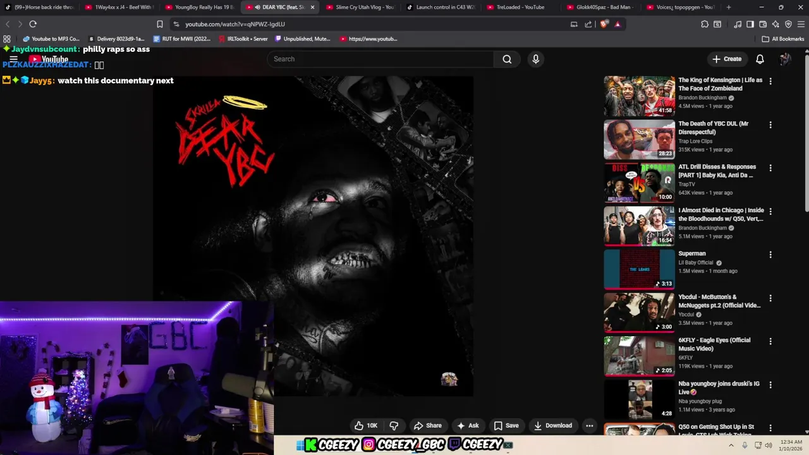Open the Brave Wallet icon

(x=763, y=24)
